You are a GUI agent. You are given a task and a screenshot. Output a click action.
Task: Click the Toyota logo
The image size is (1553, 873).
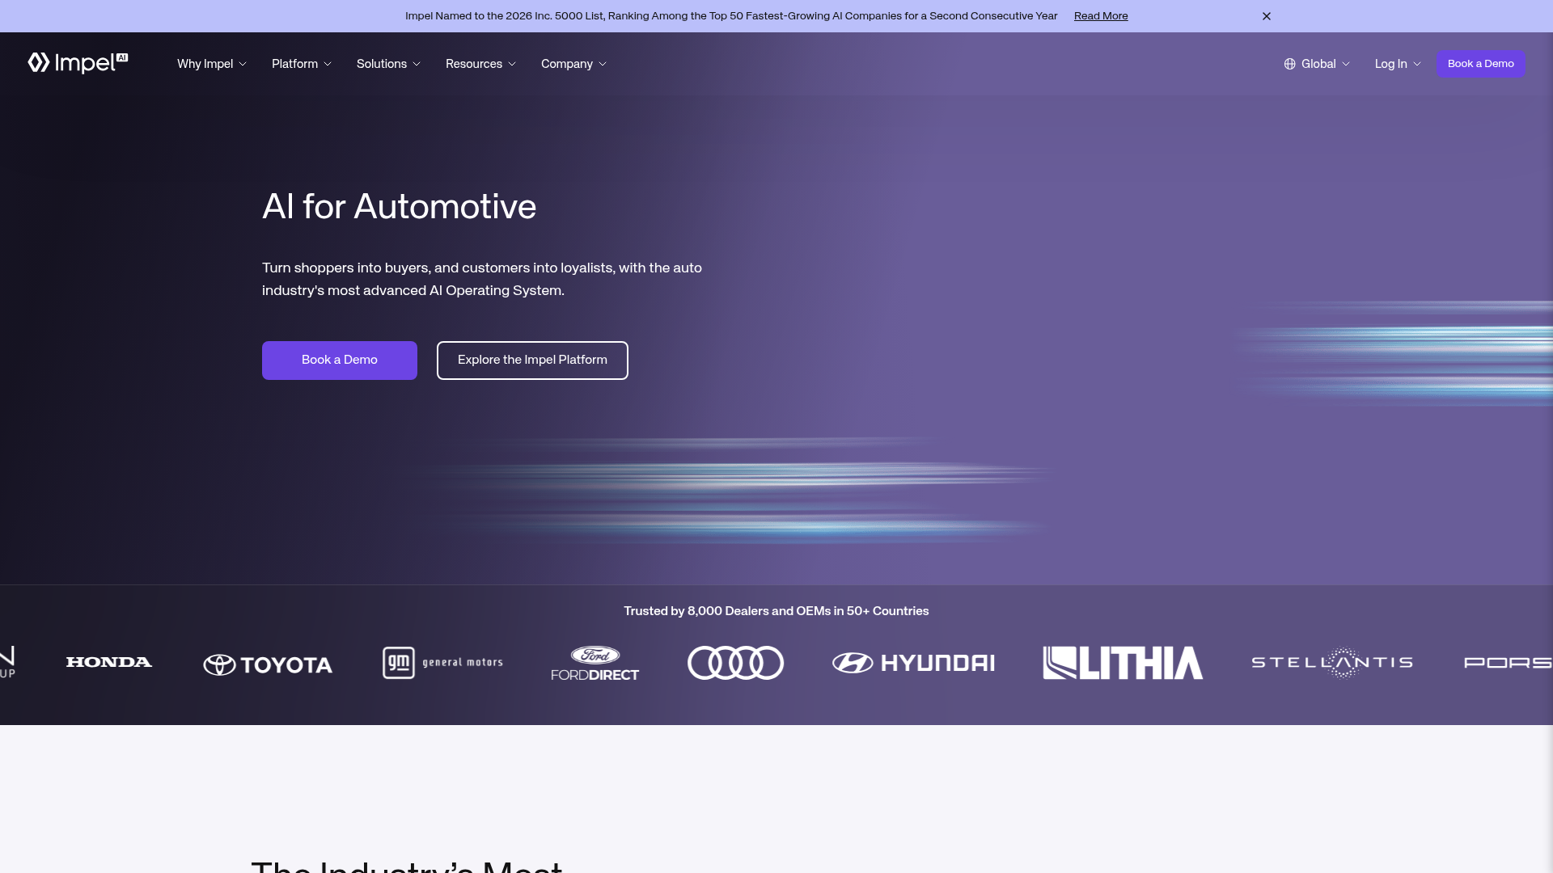coord(268,664)
